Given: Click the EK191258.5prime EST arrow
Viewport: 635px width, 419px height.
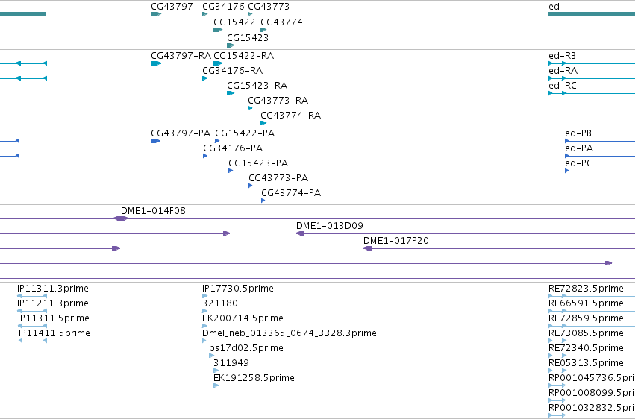Looking at the screenshot, I should [x=216, y=385].
